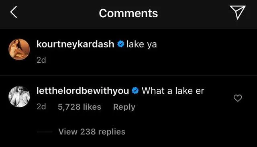Click the verified badge beside letthelordbewithyou

tap(135, 91)
